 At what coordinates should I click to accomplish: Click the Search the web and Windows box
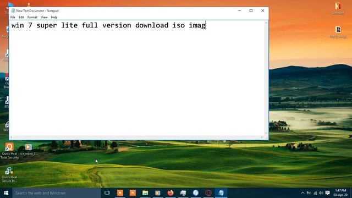coord(57,193)
